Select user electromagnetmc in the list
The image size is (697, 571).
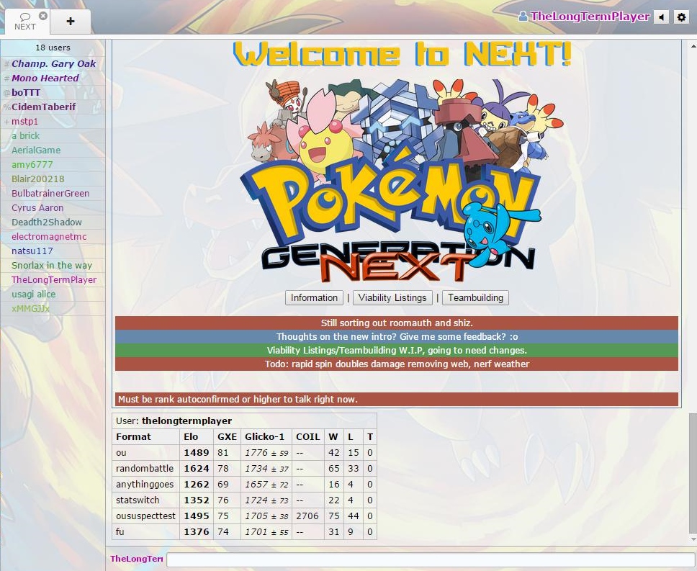tap(49, 236)
